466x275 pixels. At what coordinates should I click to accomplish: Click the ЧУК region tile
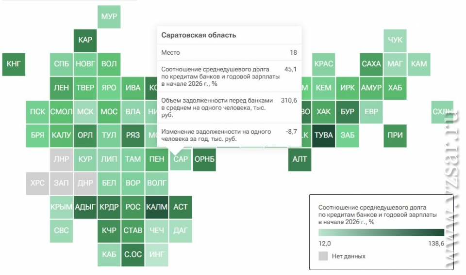click(x=395, y=40)
